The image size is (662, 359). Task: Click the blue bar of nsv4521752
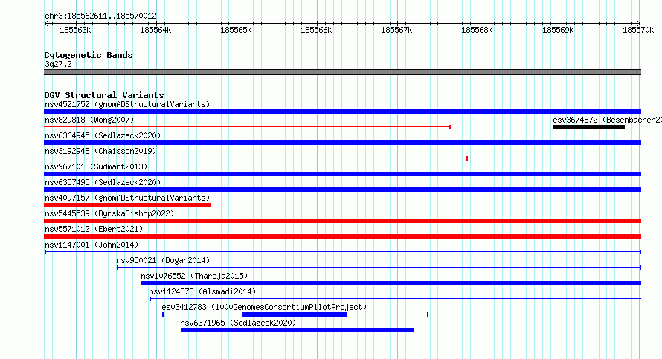click(342, 111)
